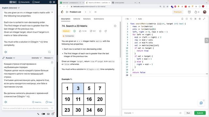Switch to the first green spreadsheet browser tab
This screenshot has width=209, height=117.
pos(72,3)
